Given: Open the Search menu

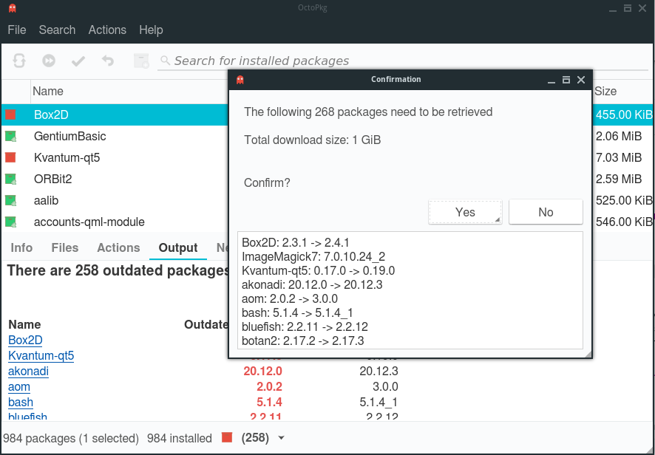Looking at the screenshot, I should (57, 30).
